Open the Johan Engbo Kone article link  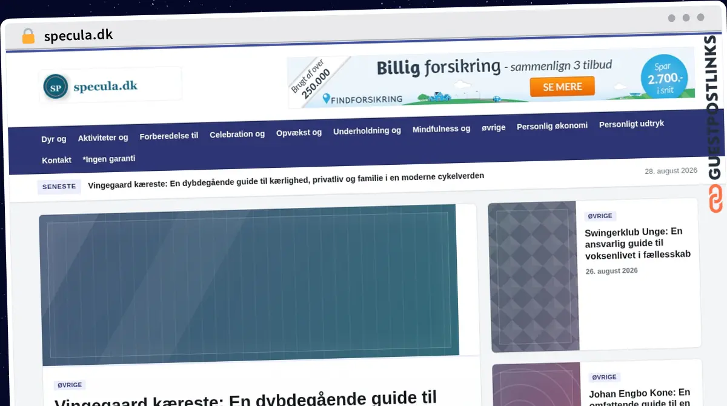pos(640,397)
